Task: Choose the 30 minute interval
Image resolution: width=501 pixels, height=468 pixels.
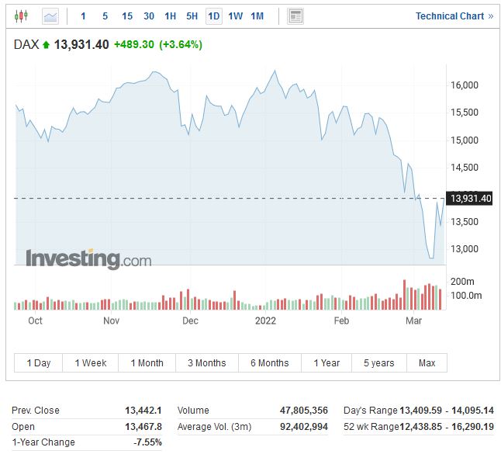Action: [149, 16]
